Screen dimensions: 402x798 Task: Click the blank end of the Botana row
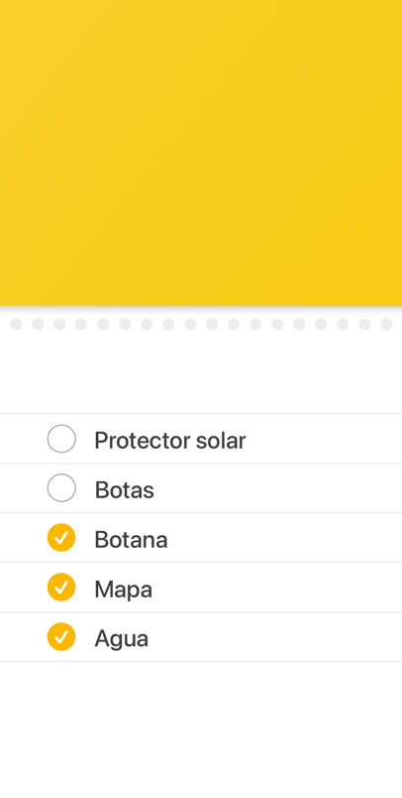point(285,538)
